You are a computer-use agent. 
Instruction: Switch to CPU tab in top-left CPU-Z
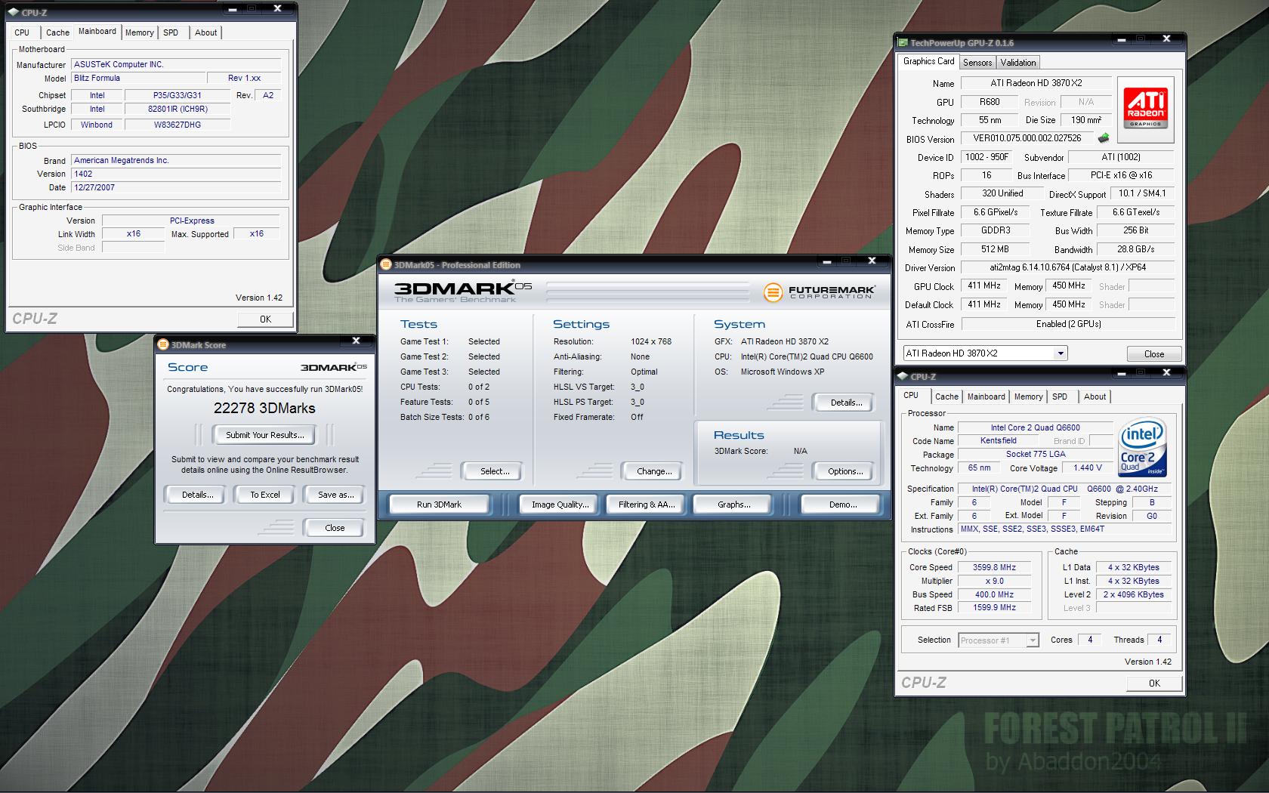point(22,32)
